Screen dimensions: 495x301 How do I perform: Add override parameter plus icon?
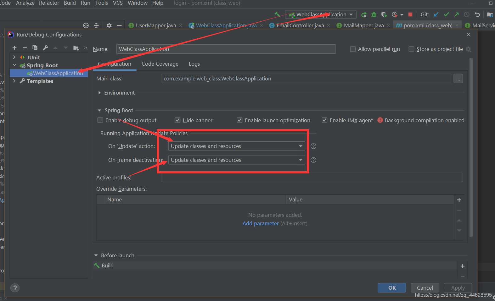click(459, 200)
